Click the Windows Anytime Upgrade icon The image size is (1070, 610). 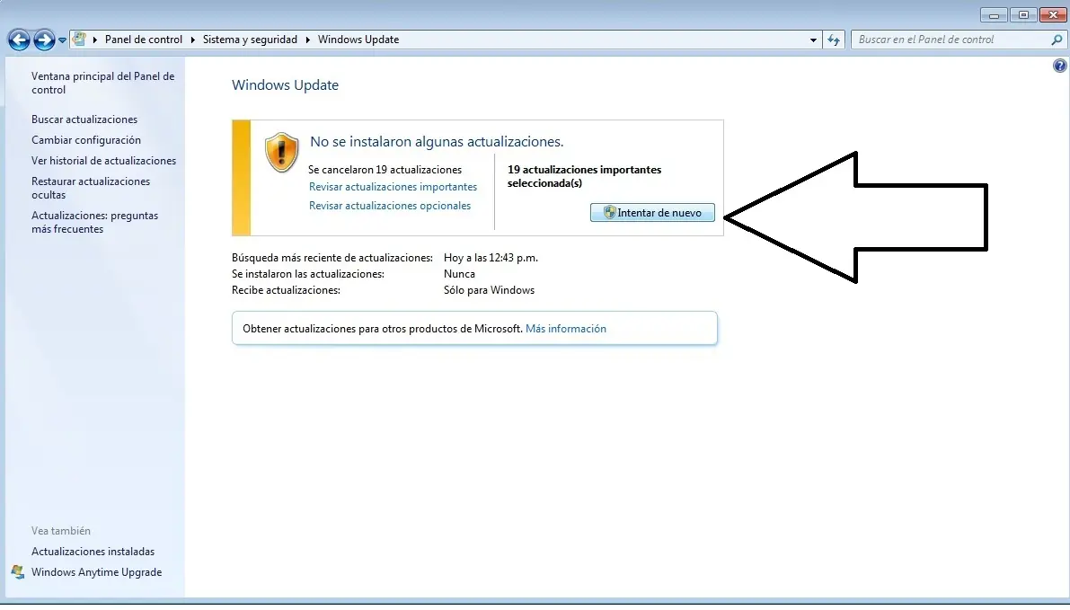tap(18, 572)
